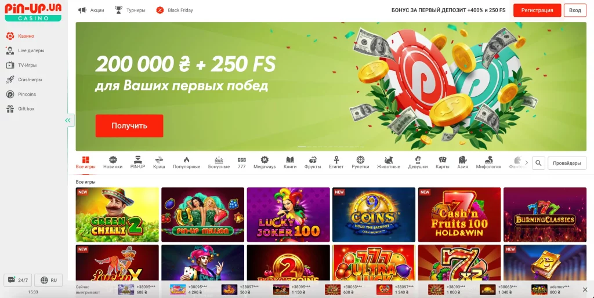Image resolution: width=594 pixels, height=298 pixels.
Task: Click the red Регистрация button
Action: click(537, 10)
